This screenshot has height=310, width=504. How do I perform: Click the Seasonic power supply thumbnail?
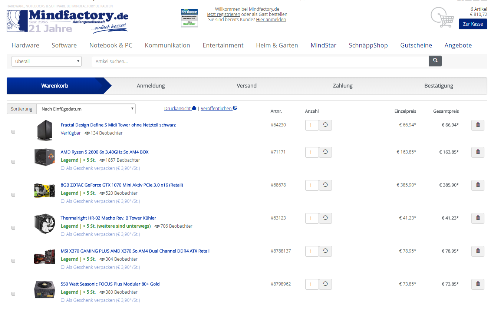tap(45, 290)
